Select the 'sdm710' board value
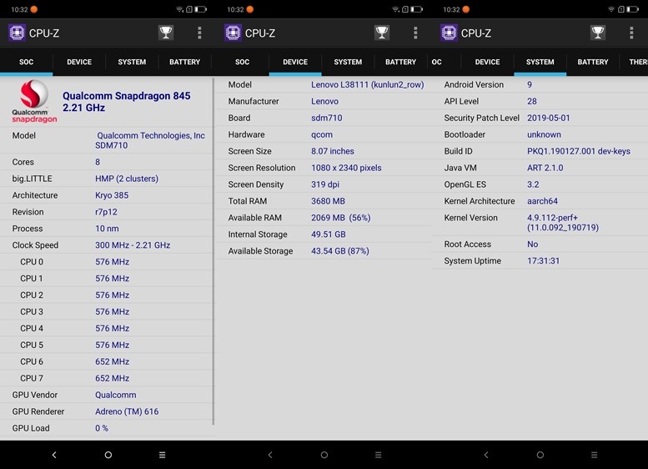The image size is (648, 469). click(x=326, y=118)
